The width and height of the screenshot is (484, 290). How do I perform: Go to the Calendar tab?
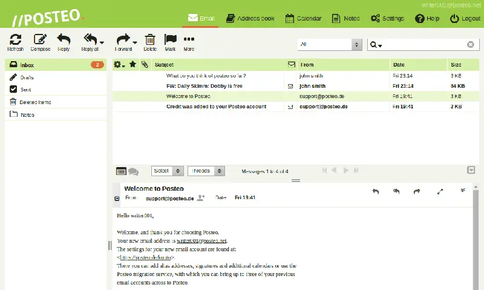click(304, 19)
